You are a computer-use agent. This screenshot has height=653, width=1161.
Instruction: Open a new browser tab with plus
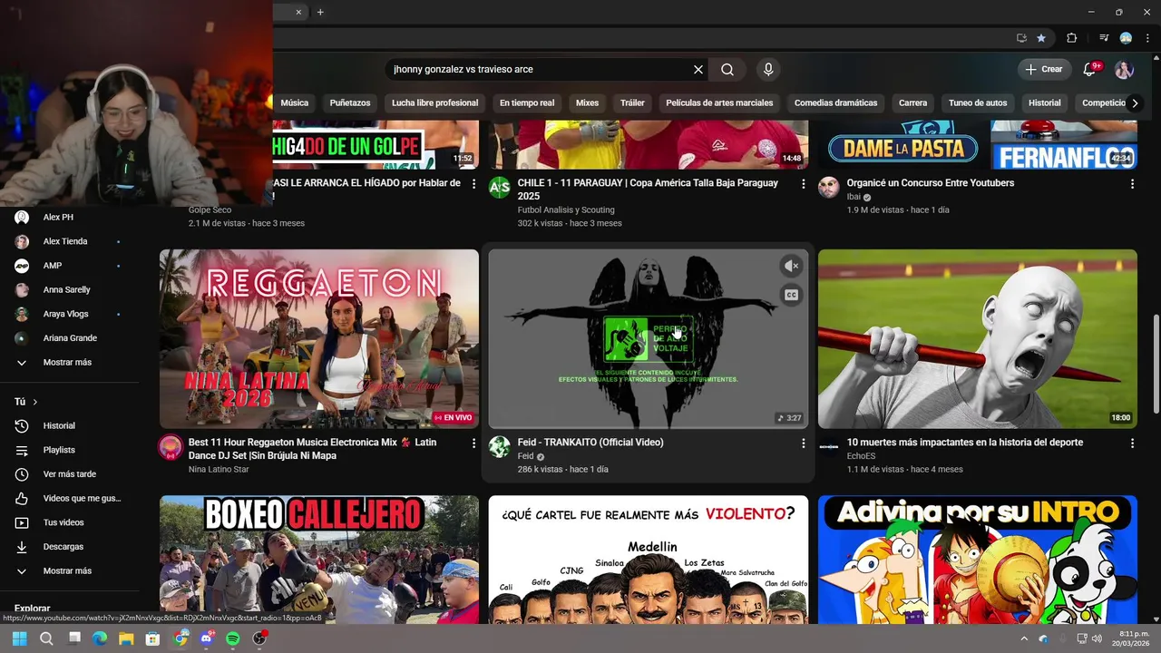[x=320, y=12]
